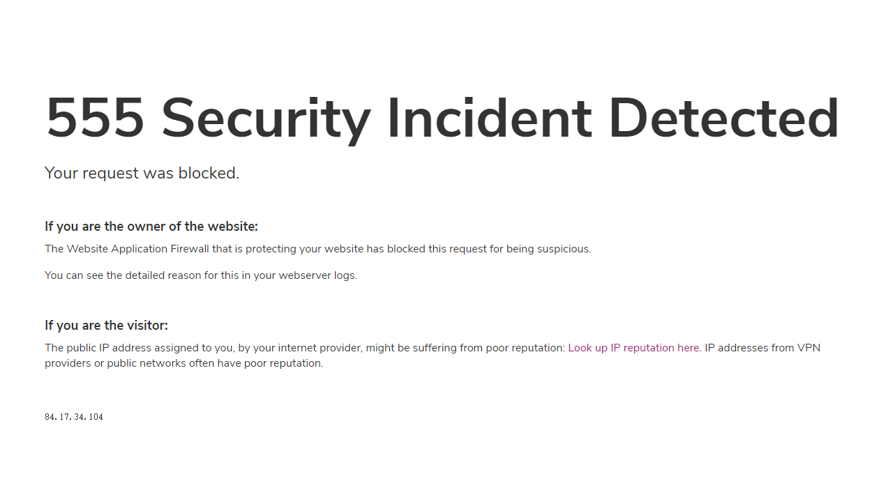Click the IP address 84.17.34.104
The height and width of the screenshot is (502, 893).
[74, 417]
